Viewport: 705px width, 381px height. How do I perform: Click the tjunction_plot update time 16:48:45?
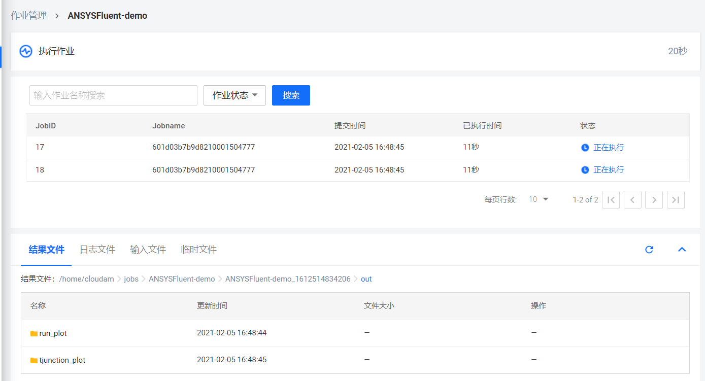232,360
